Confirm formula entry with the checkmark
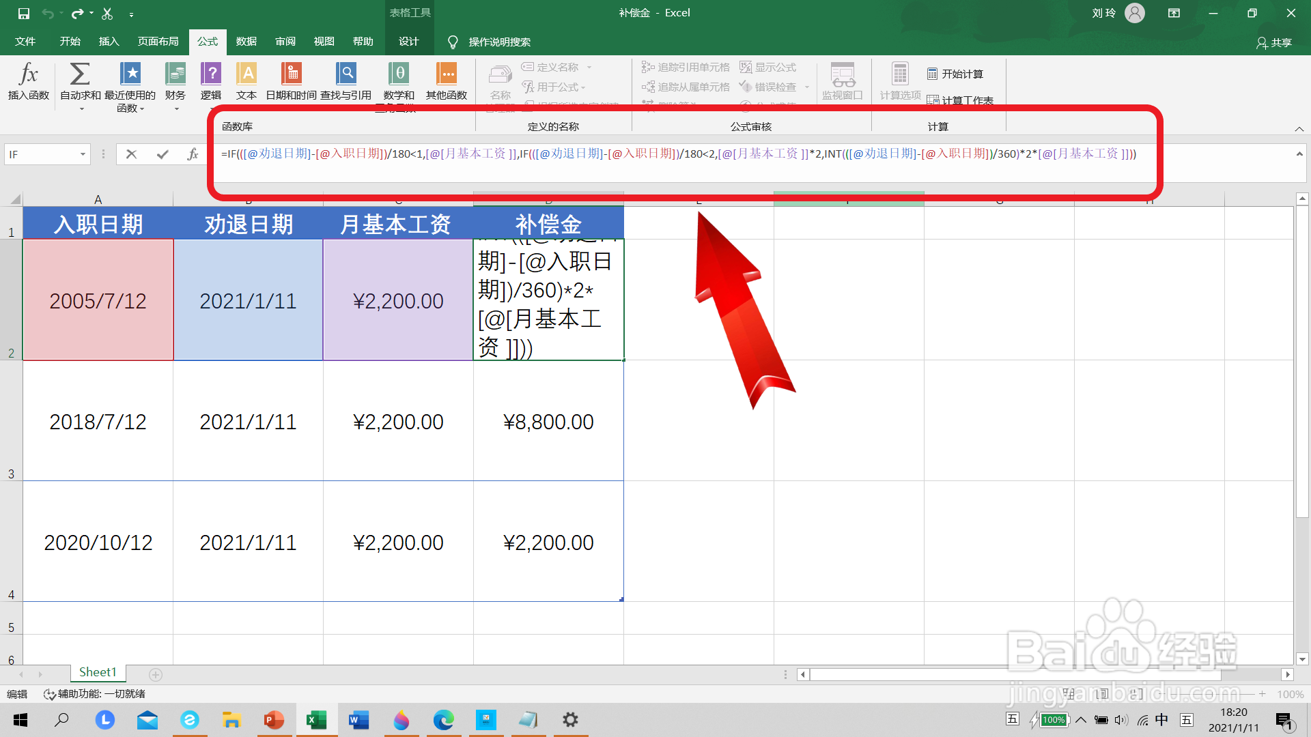Viewport: 1311px width, 737px height. [x=163, y=154]
